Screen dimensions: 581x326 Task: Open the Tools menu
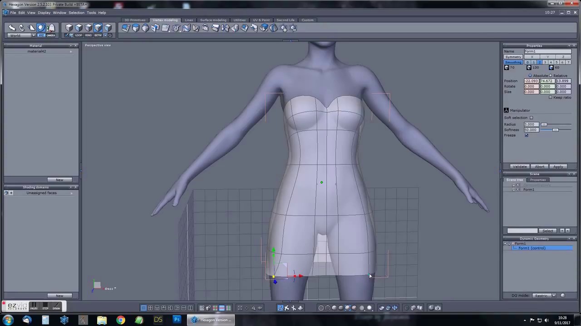[x=91, y=13]
